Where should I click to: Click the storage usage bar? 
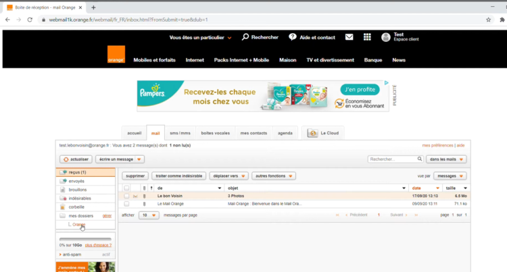pos(85,240)
